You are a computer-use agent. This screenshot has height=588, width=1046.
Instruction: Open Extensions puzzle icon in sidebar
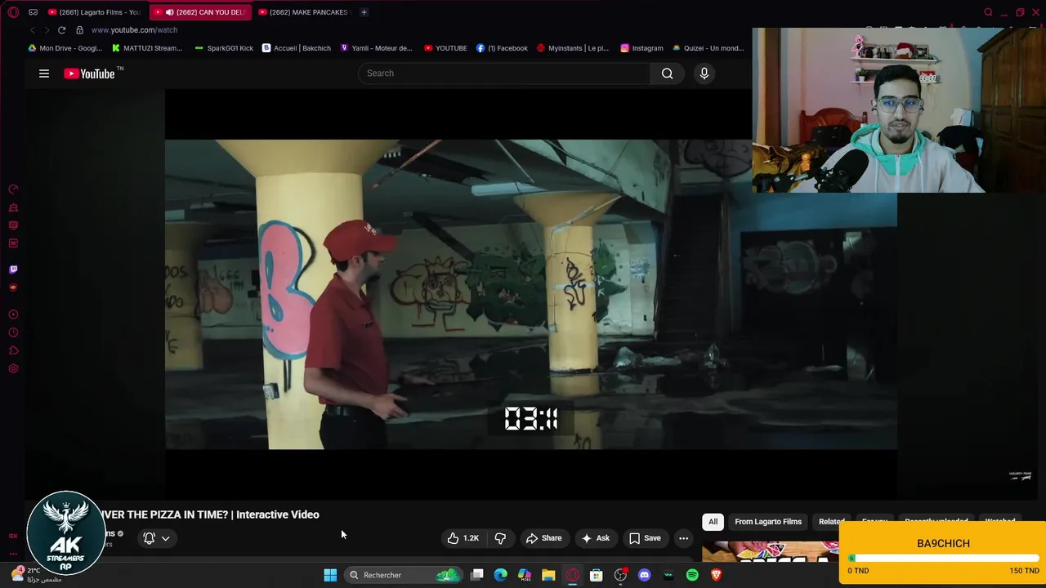13,350
